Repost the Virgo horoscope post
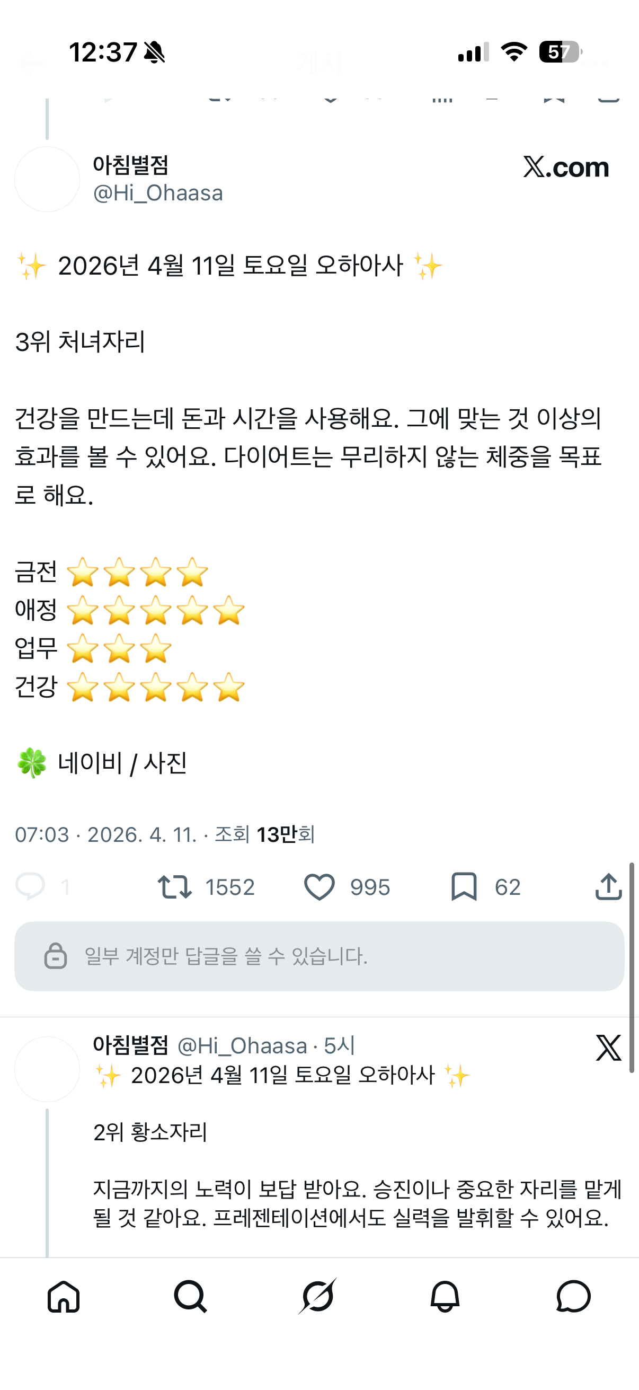Screen dimensions: 639x1390 point(175,886)
